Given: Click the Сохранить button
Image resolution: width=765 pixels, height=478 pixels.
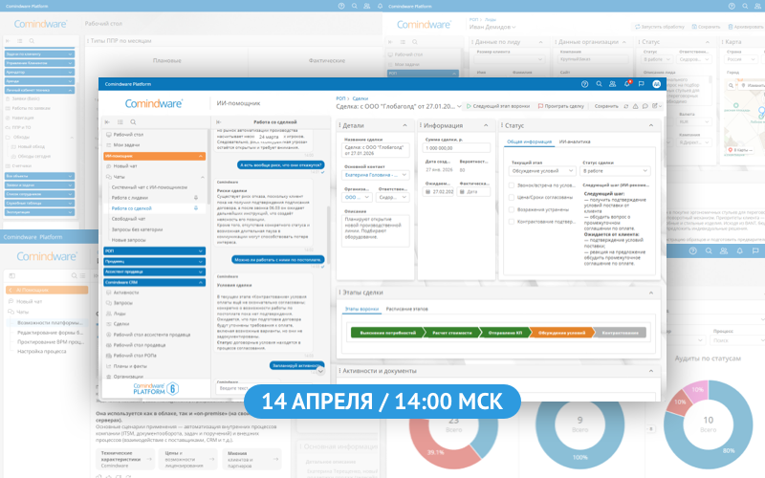Looking at the screenshot, I should [x=606, y=106].
